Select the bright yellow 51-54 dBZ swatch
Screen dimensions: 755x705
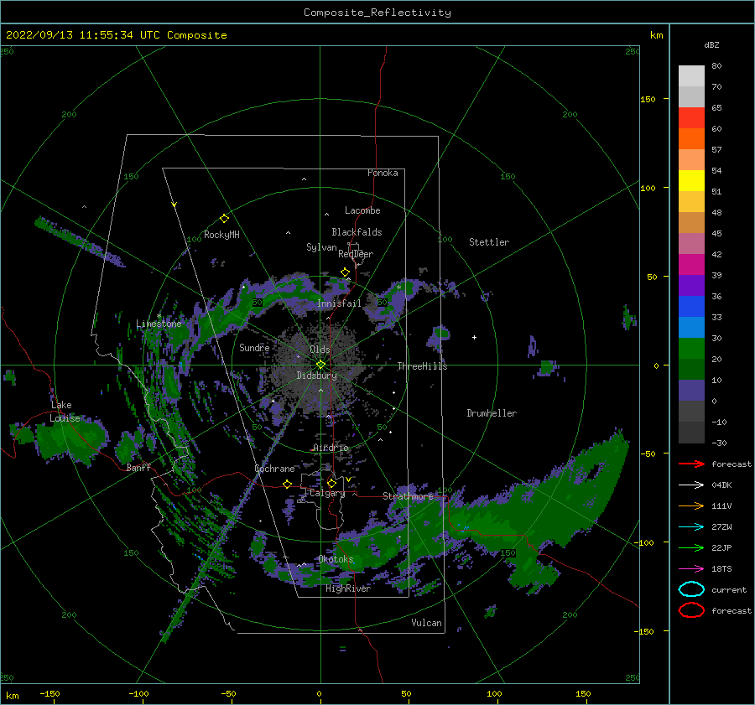[x=691, y=181]
